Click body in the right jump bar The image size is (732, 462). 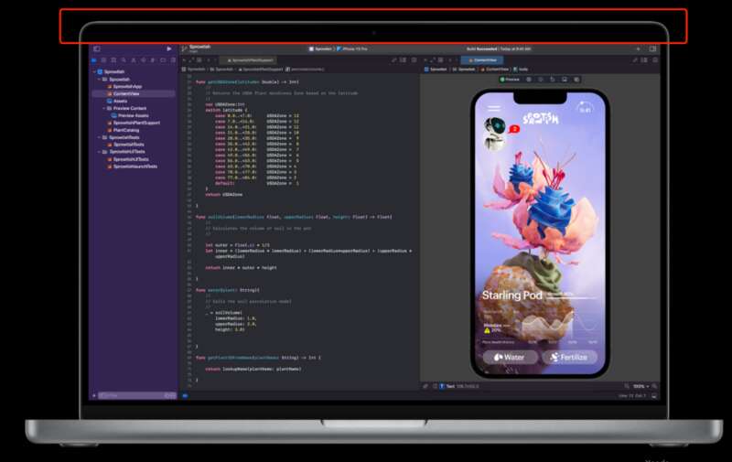tap(521, 69)
